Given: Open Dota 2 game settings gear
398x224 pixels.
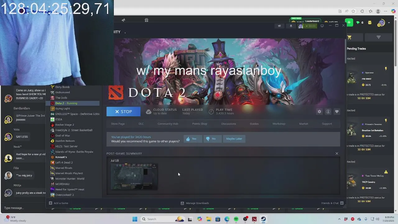Looking at the screenshot, I should 319,112.
